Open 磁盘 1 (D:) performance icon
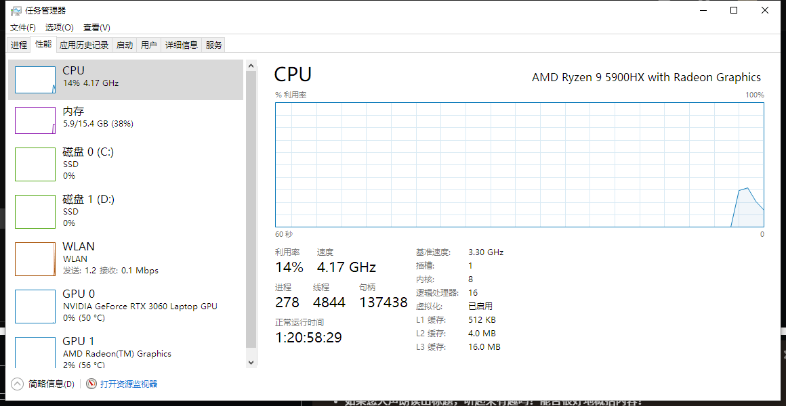The width and height of the screenshot is (786, 406). (x=35, y=212)
